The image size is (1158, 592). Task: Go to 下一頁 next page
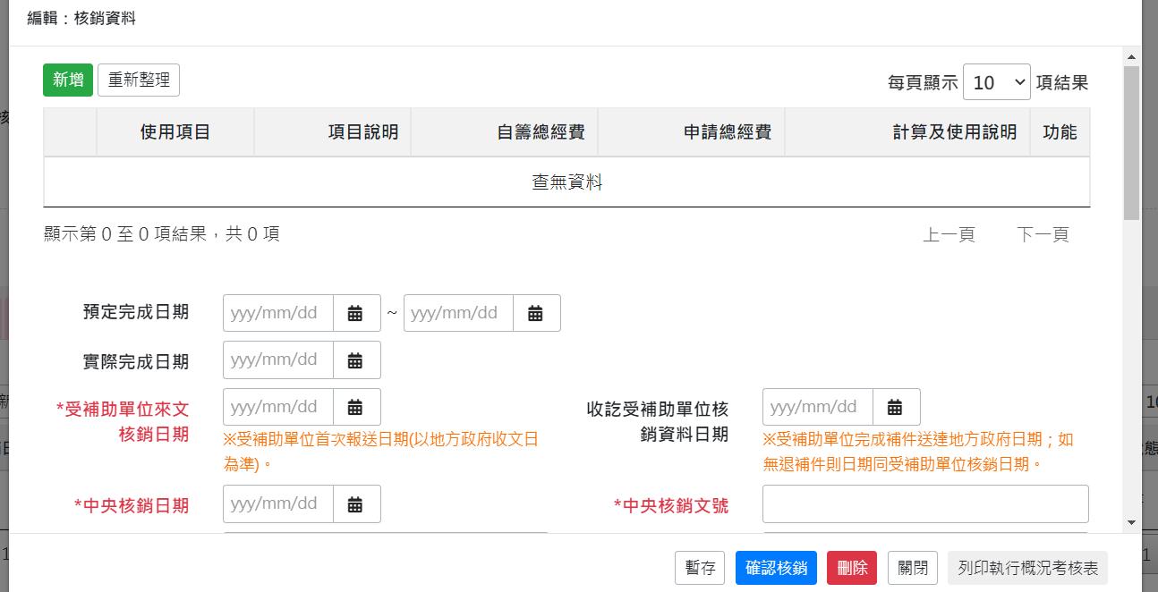(x=1043, y=234)
